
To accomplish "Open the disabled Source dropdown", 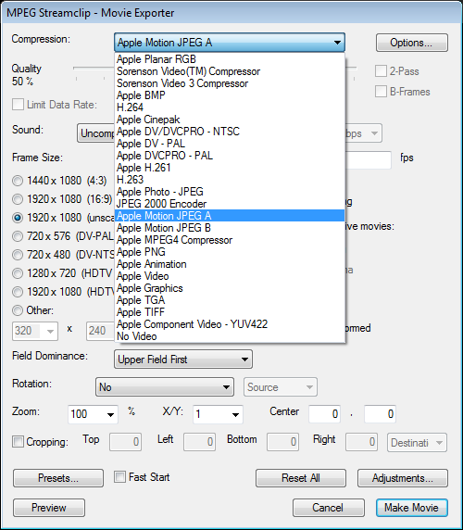I will click(x=281, y=387).
